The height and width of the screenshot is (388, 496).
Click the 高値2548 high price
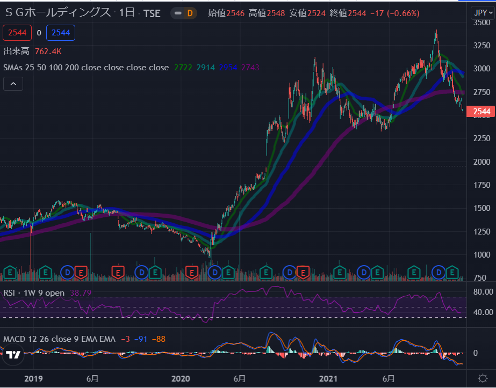[x=267, y=13]
